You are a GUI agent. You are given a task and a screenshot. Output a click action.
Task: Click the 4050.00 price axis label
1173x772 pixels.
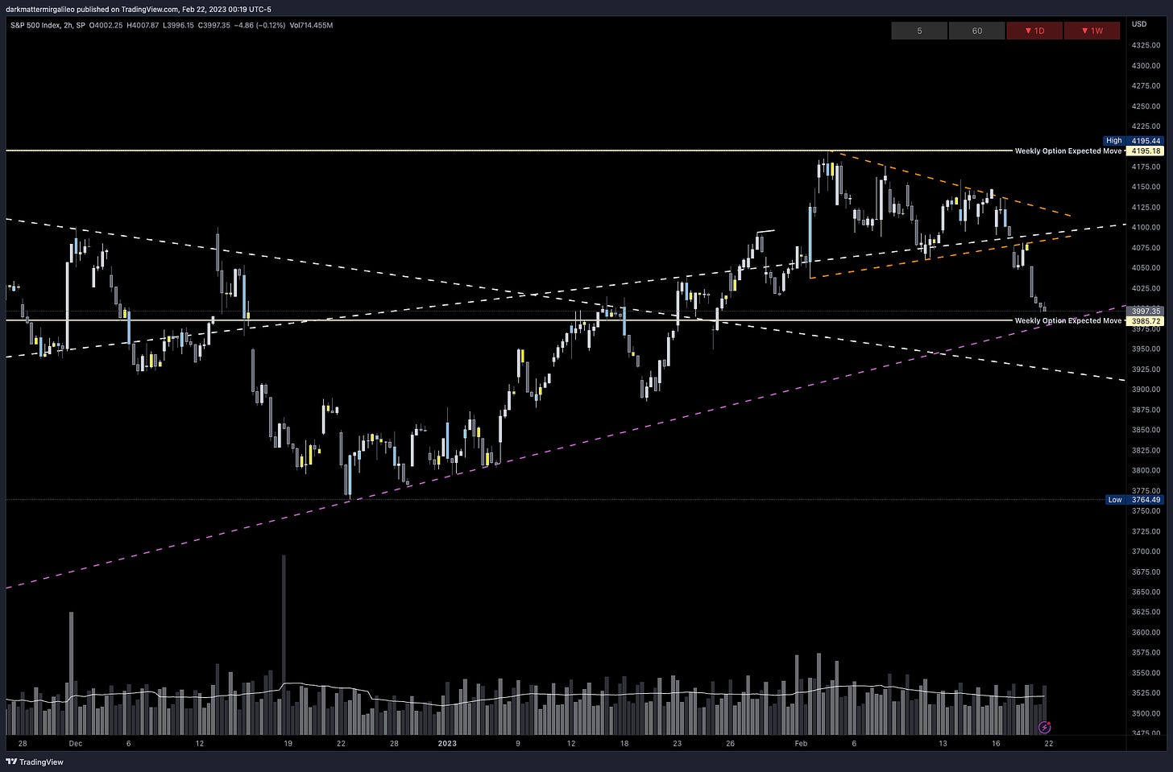pyautogui.click(x=1146, y=268)
